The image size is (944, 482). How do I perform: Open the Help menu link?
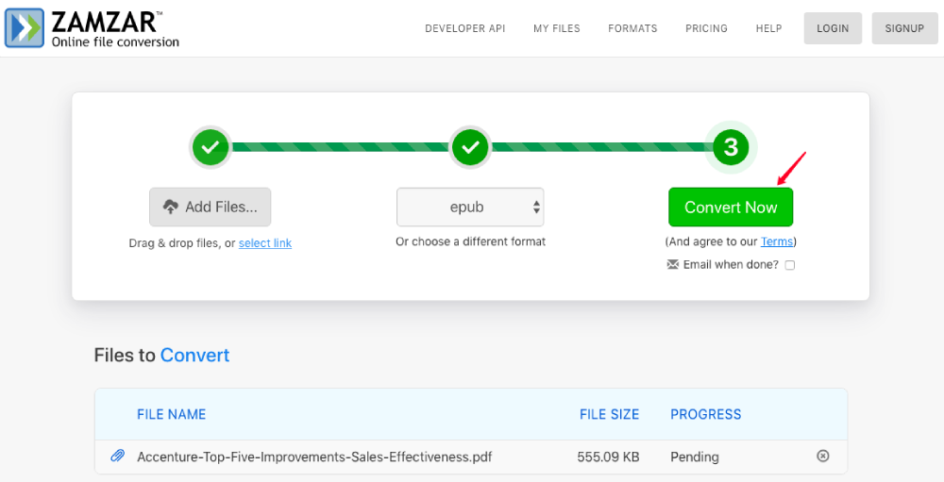click(x=768, y=28)
